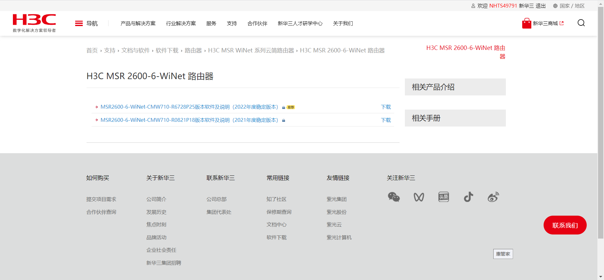
Task: Open 紫光计算机 footer link
Action: coord(339,238)
